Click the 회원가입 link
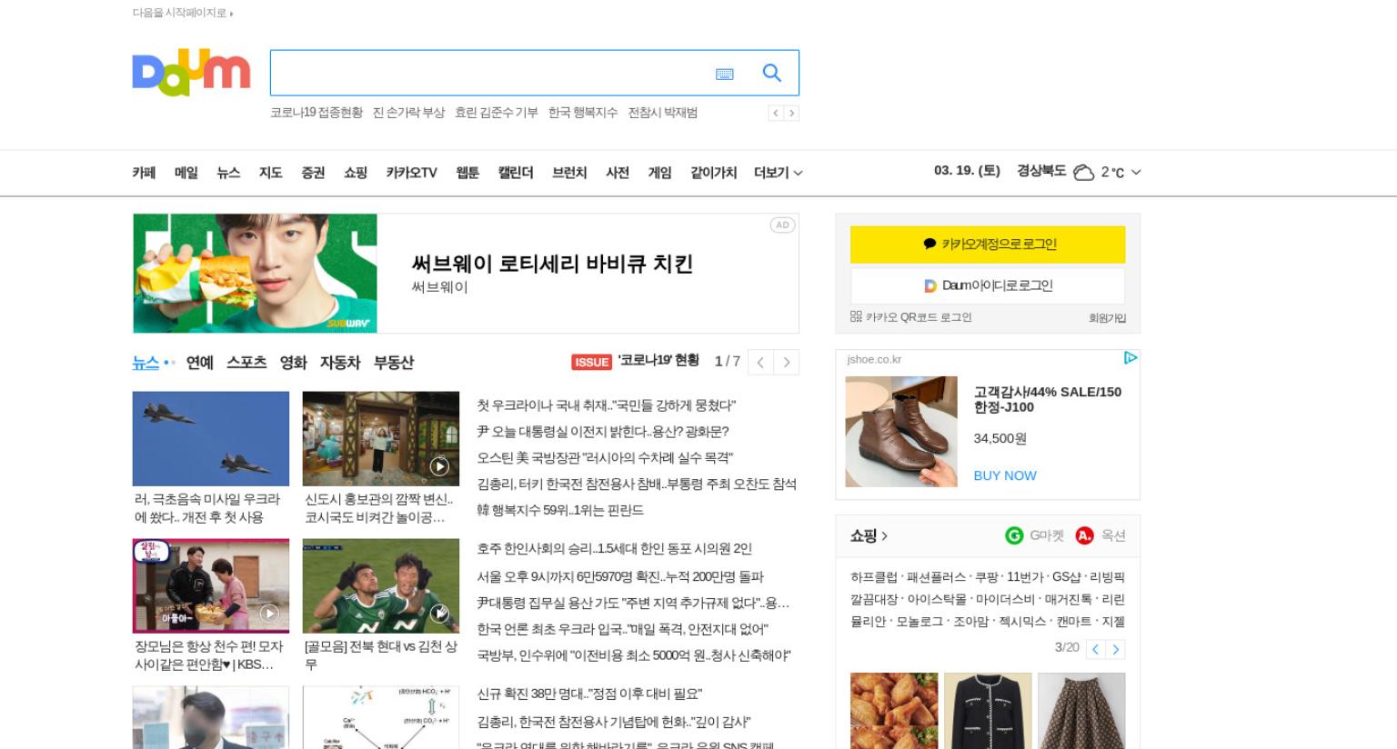The image size is (1397, 749). 1107,318
